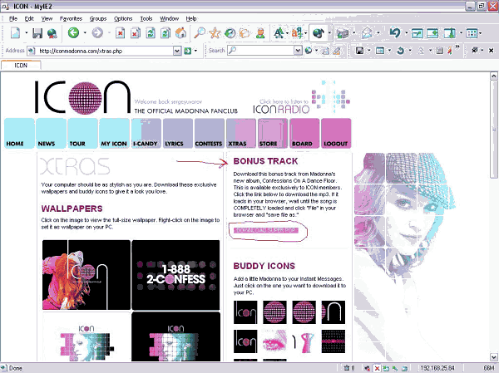Click the Go green arrow button
The width and height of the screenshot is (499, 373).
(x=188, y=51)
